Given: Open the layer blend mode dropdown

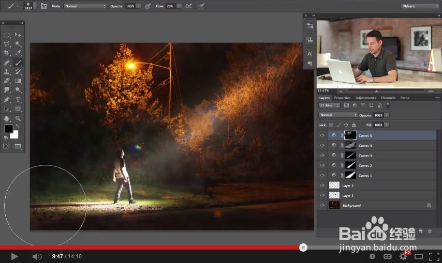Looking at the screenshot, I should click(338, 115).
